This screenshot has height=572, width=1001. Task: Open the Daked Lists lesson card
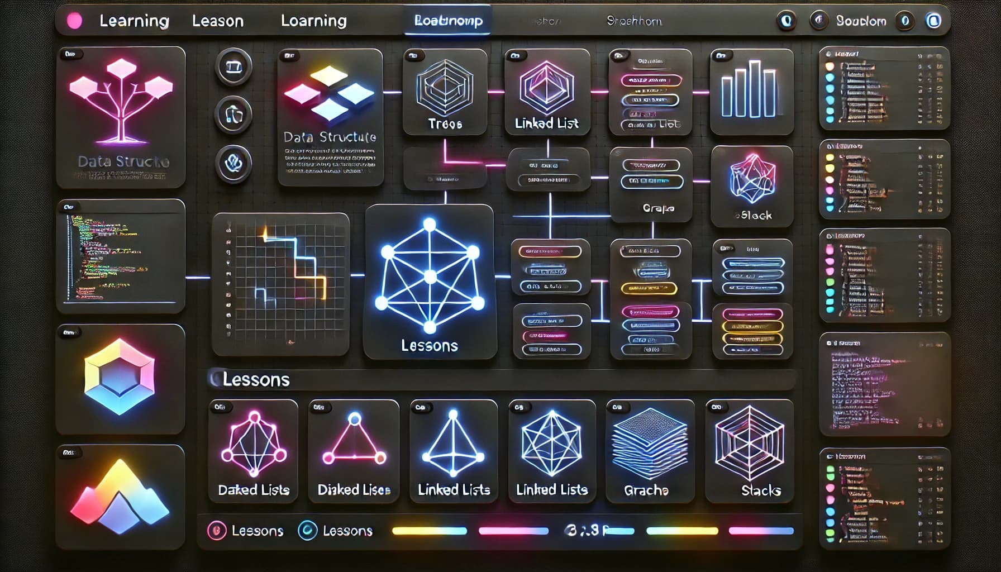click(253, 451)
